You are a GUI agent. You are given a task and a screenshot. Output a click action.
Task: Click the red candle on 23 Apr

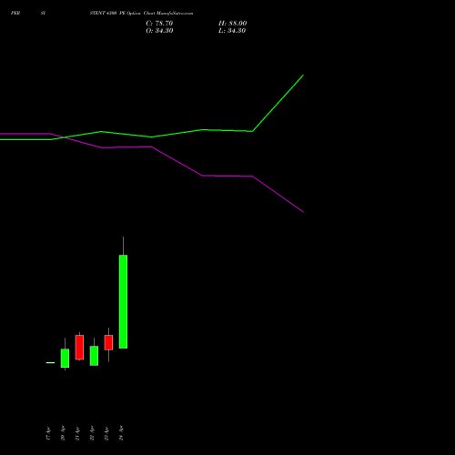[108, 342]
